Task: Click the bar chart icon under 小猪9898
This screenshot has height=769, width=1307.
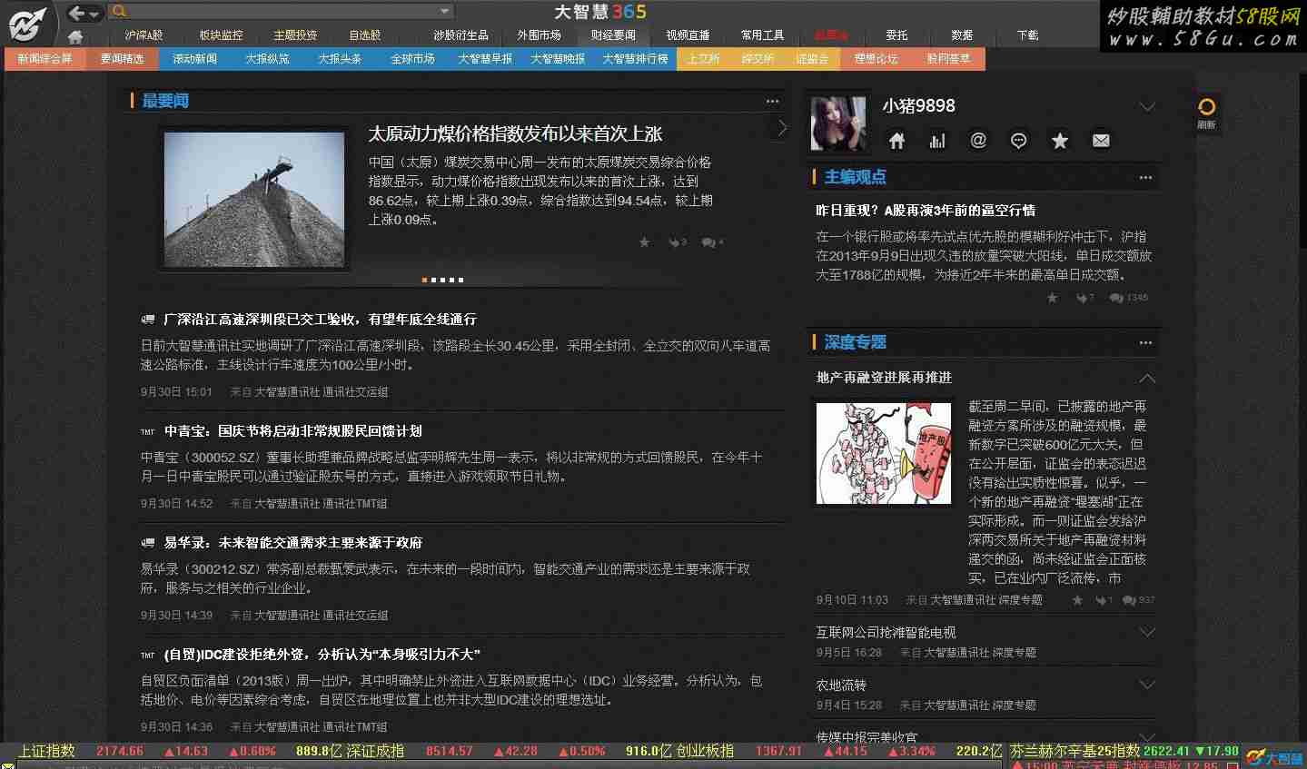Action: 937,141
